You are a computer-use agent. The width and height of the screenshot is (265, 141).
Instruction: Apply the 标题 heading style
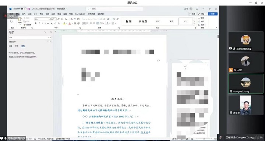(x=128, y=21)
